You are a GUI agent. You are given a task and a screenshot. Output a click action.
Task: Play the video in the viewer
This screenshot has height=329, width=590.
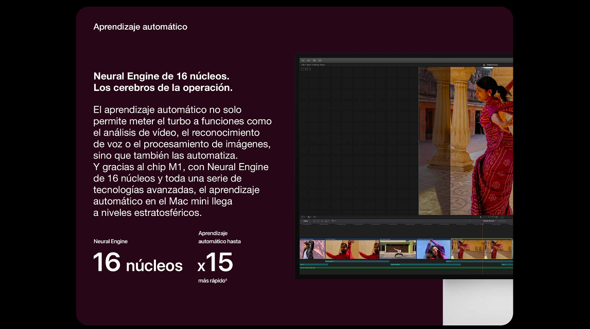pos(481,217)
